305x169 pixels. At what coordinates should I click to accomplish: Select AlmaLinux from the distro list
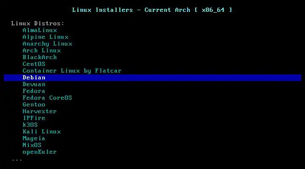pyautogui.click(x=40, y=30)
